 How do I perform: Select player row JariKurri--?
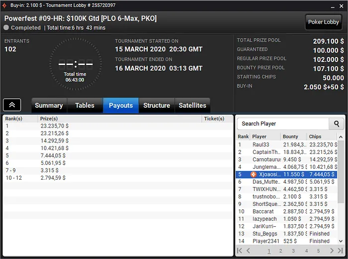286,226
